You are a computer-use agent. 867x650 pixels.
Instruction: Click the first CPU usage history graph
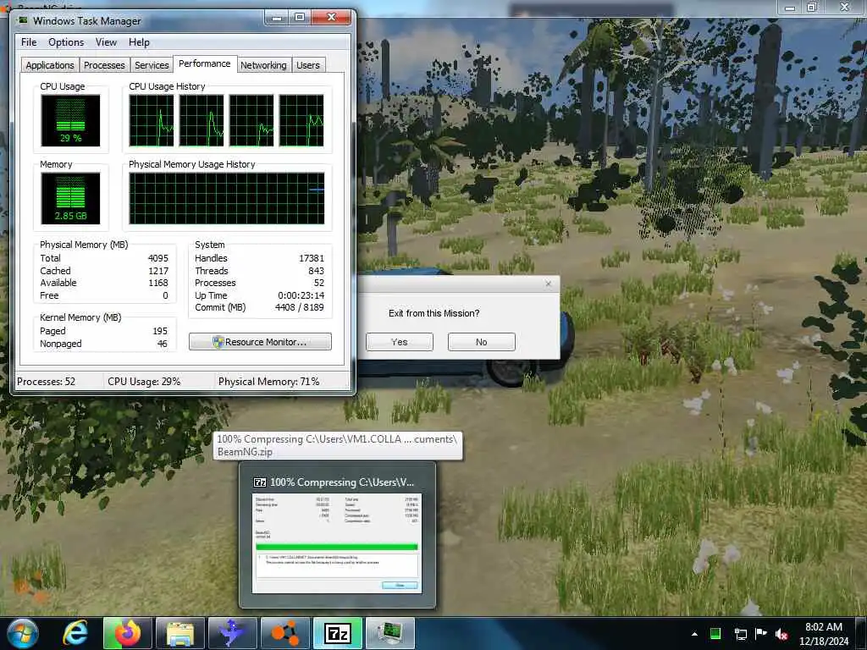[x=151, y=120]
